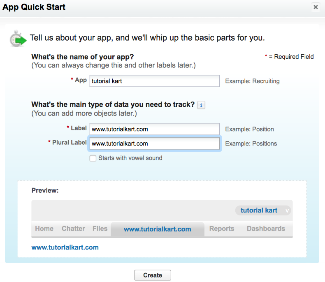Select the Home tab in preview

click(x=44, y=229)
